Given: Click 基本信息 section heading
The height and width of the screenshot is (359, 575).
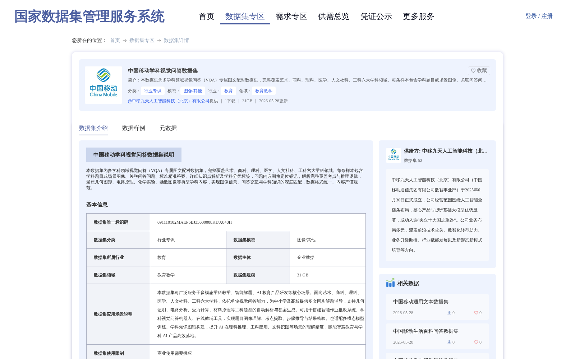Looking at the screenshot, I should 97,205.
